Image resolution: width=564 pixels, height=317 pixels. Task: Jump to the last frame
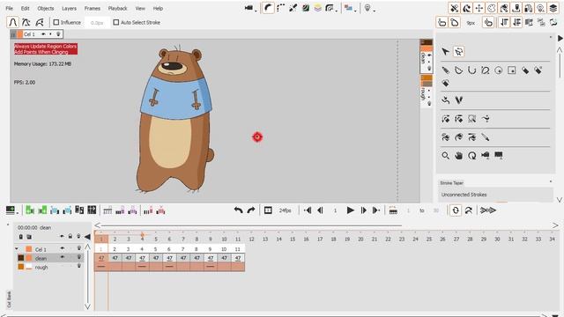click(376, 210)
